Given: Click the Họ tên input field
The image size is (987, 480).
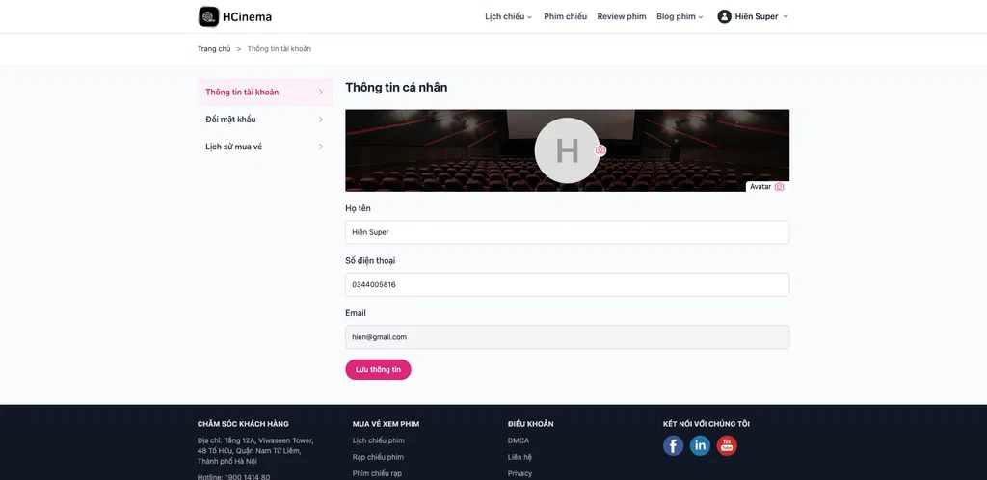Looking at the screenshot, I should pos(567,232).
